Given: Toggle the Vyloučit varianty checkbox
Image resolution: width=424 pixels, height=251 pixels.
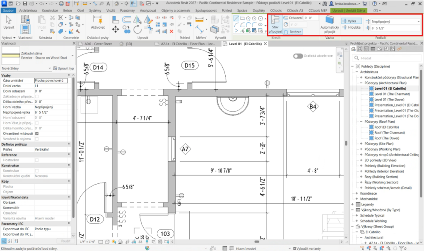Looking at the screenshot, I should [294, 248].
